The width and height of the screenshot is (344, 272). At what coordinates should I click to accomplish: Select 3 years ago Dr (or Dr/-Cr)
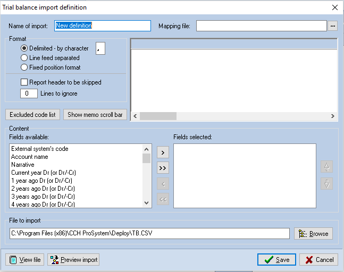tap(43, 197)
